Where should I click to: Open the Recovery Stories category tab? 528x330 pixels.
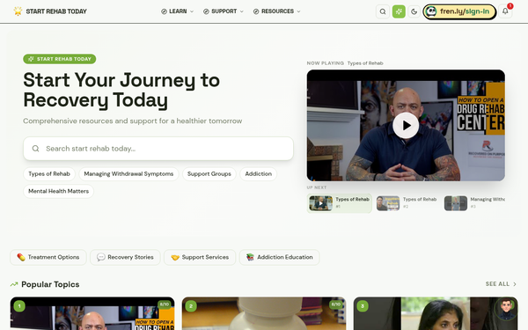coord(125,257)
